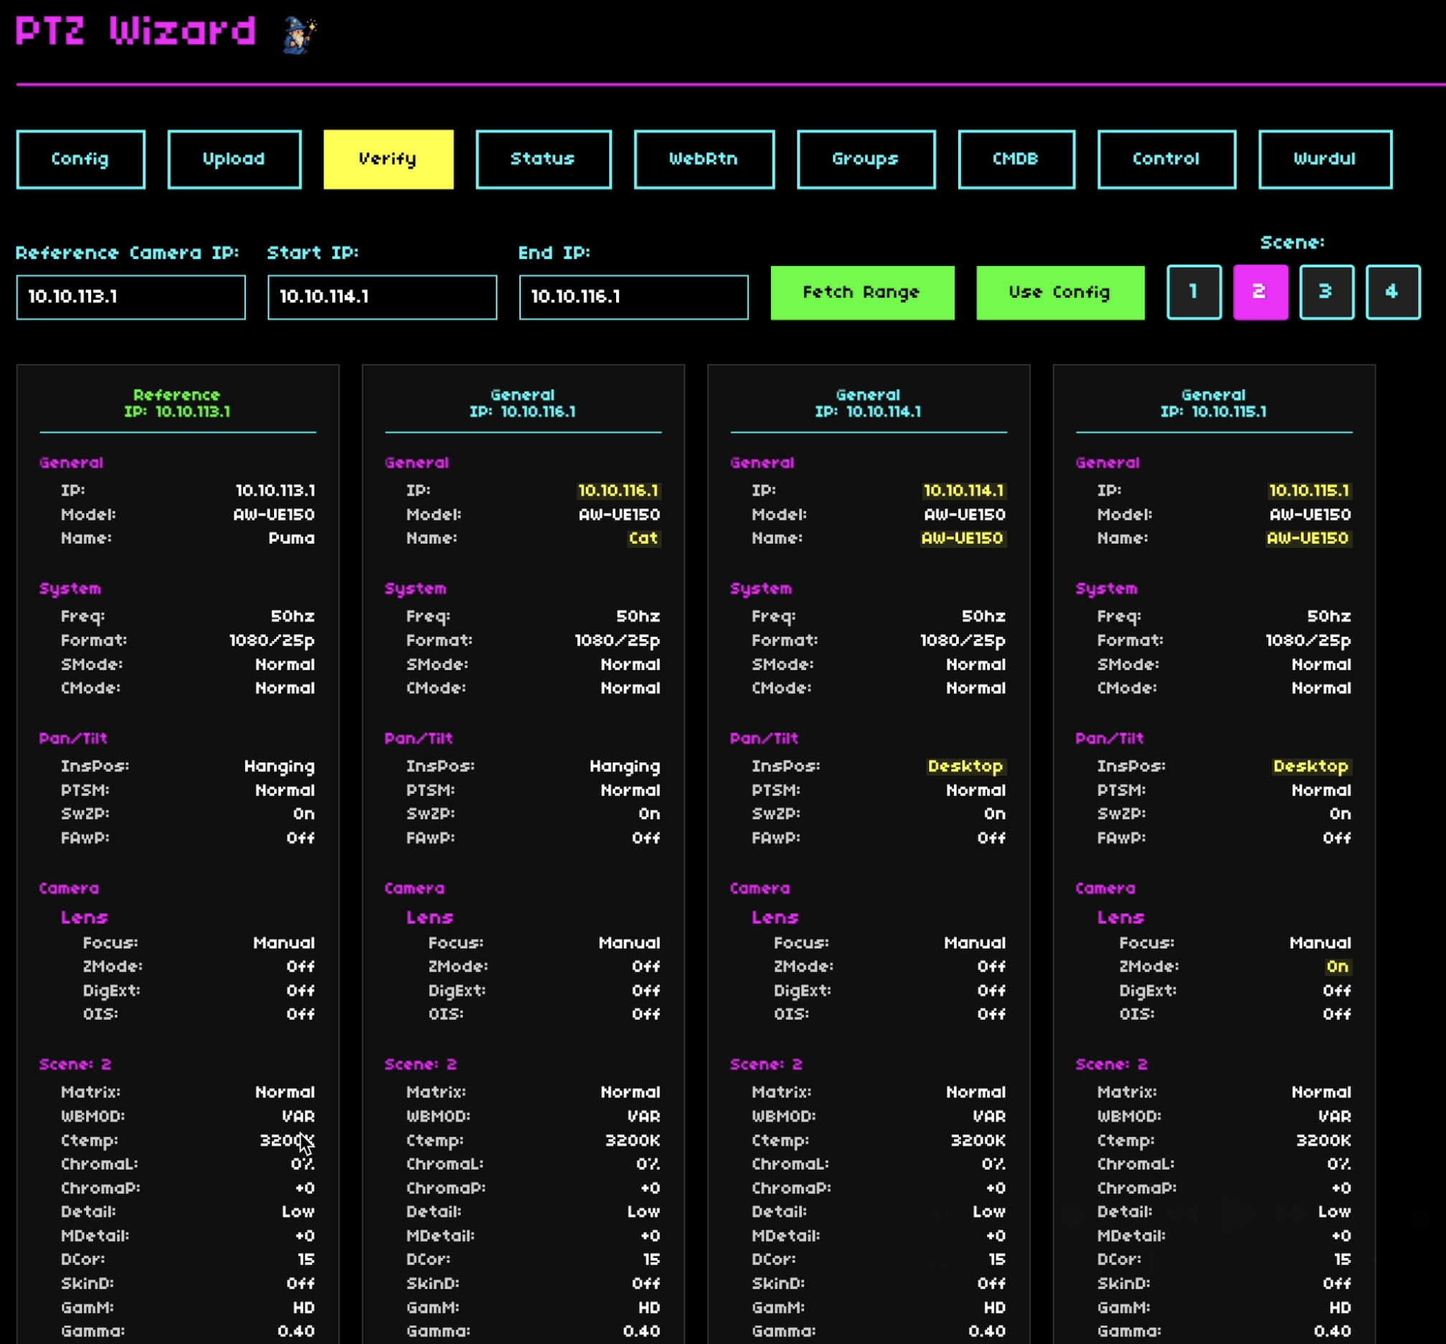
Task: Click the Reference Camera IP field
Action: 131,297
